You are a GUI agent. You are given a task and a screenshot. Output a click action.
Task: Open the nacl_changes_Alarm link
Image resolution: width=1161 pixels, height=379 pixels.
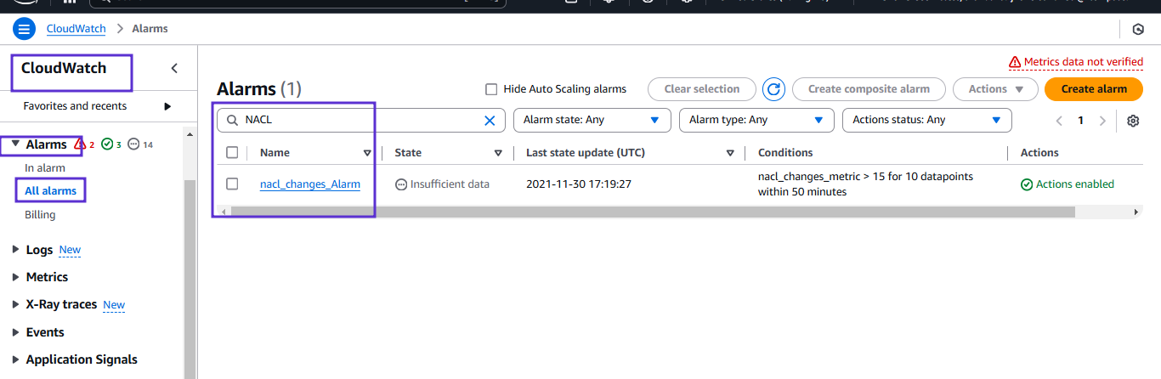310,184
